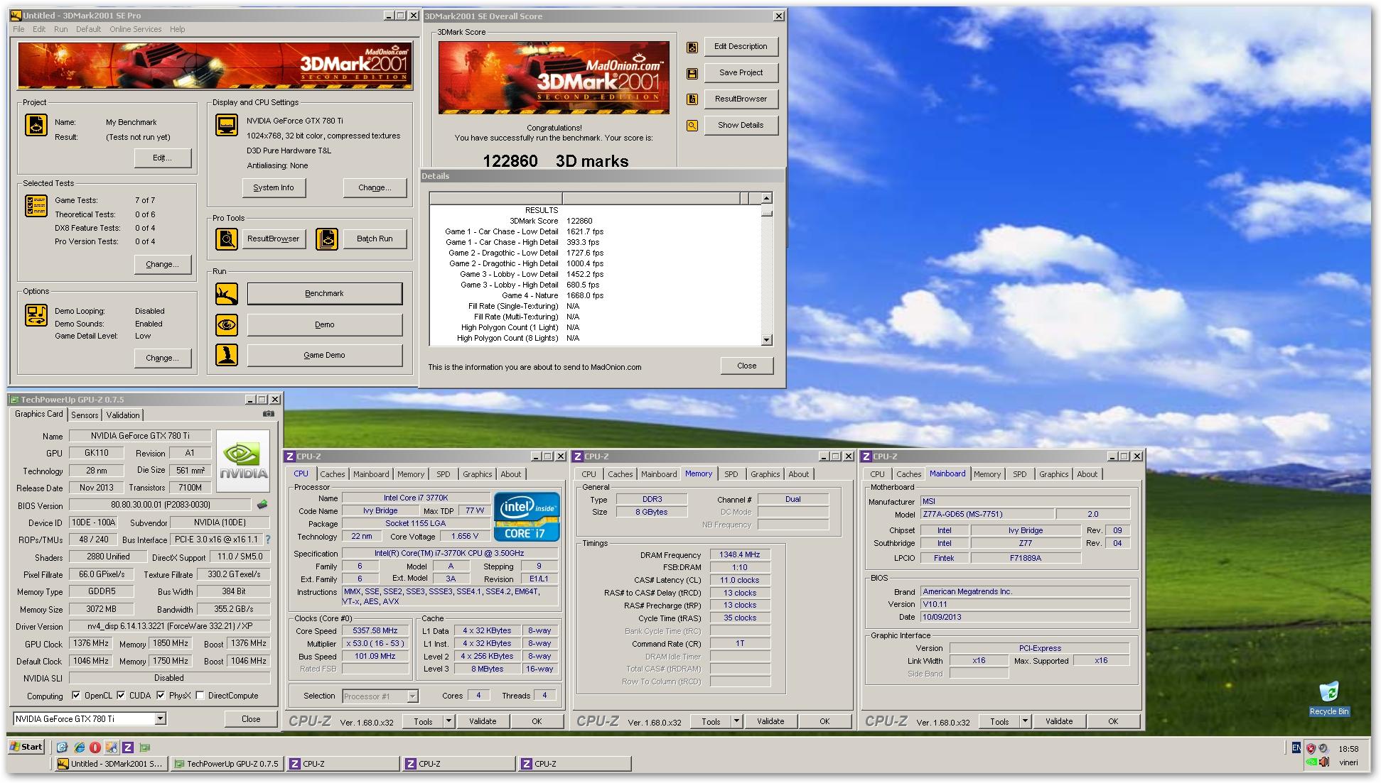Viewport: 1381px width, 783px height.
Task: Open the File menu in 3DMark2001
Action: (18, 29)
